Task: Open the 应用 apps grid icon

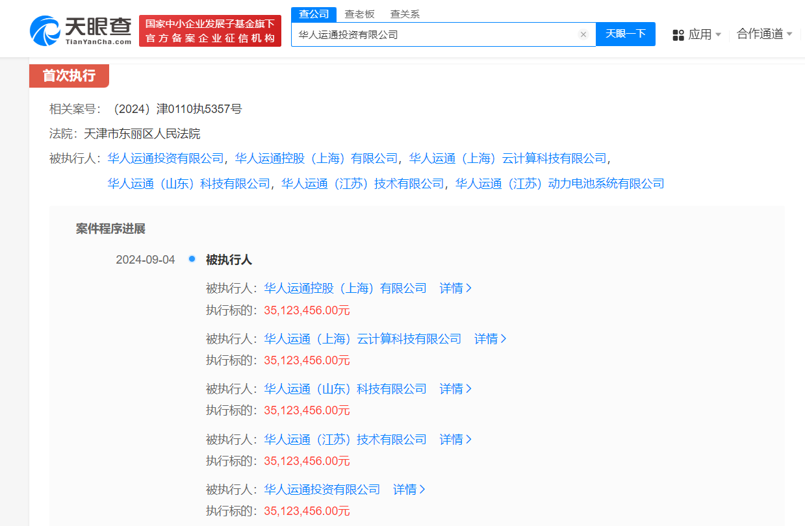Action: tap(678, 34)
